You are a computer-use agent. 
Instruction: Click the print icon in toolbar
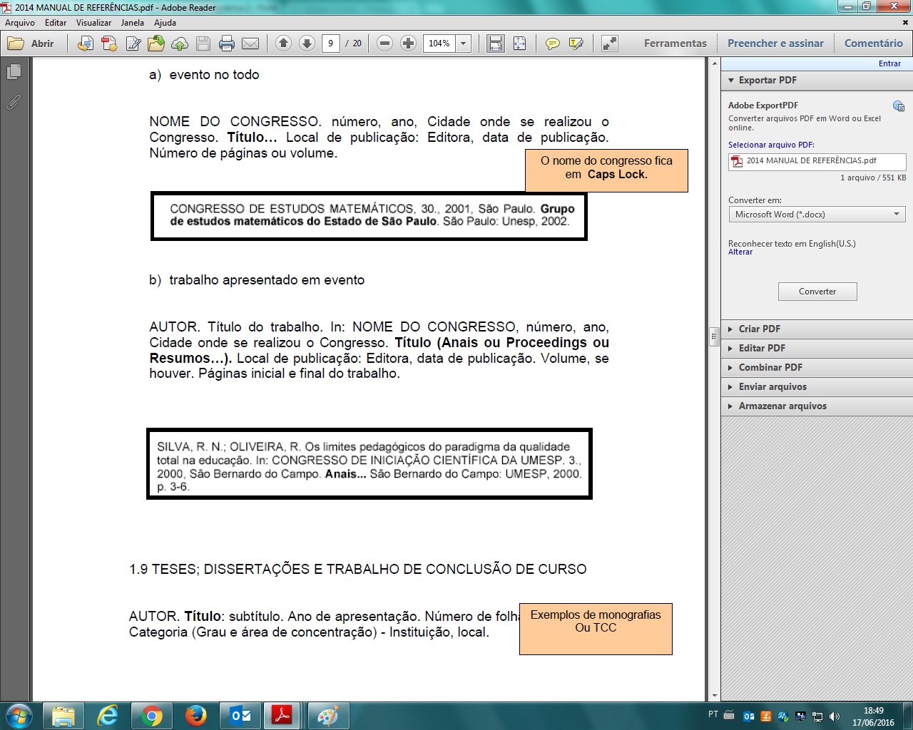pos(227,43)
